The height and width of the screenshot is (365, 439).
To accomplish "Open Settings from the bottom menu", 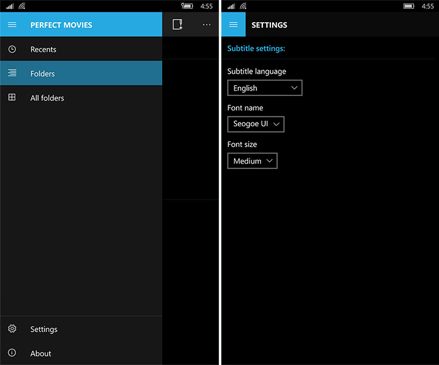I will tap(44, 329).
